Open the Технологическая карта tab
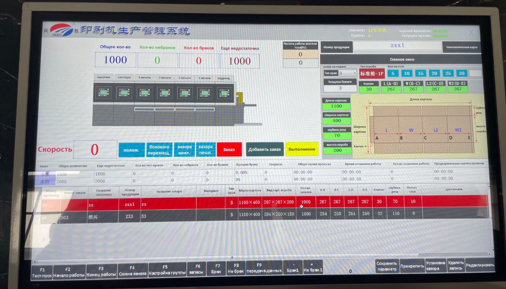 461,47
